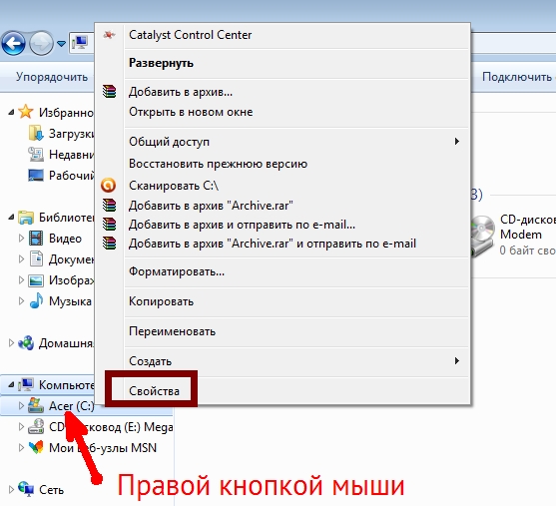
Task: Click WinRAR icon beside Добавить в архив...
Action: (x=109, y=91)
